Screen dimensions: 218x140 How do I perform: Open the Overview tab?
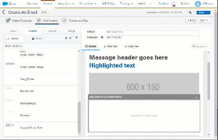coord(32,4)
